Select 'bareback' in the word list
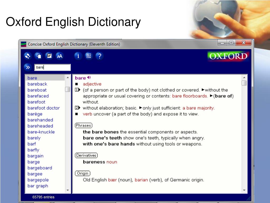The image size is (270, 203). coord(37,84)
